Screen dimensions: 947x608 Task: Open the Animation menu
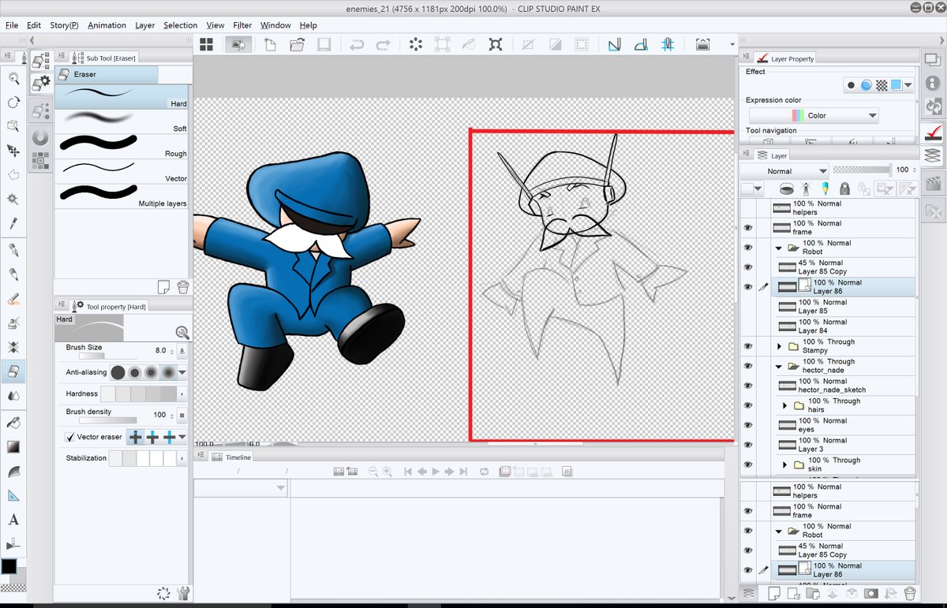tap(107, 25)
